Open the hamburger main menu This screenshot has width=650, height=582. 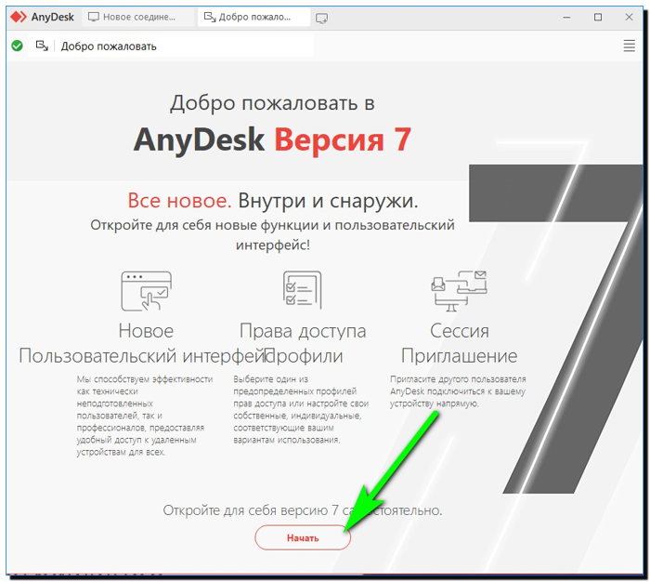(629, 46)
